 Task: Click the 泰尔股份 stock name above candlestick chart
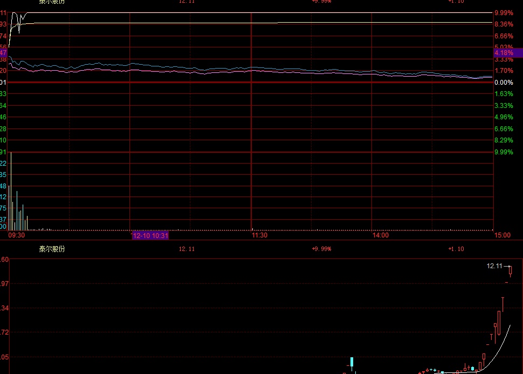coord(52,249)
